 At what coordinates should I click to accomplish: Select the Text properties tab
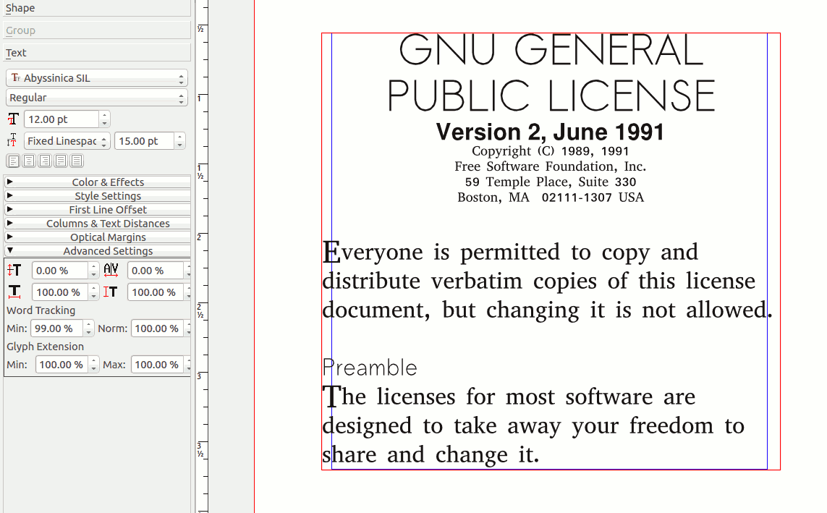click(x=96, y=53)
